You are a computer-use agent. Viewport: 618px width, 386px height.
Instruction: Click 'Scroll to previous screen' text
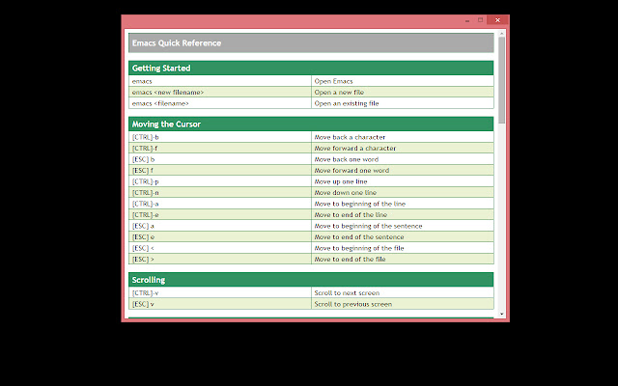[x=353, y=304]
